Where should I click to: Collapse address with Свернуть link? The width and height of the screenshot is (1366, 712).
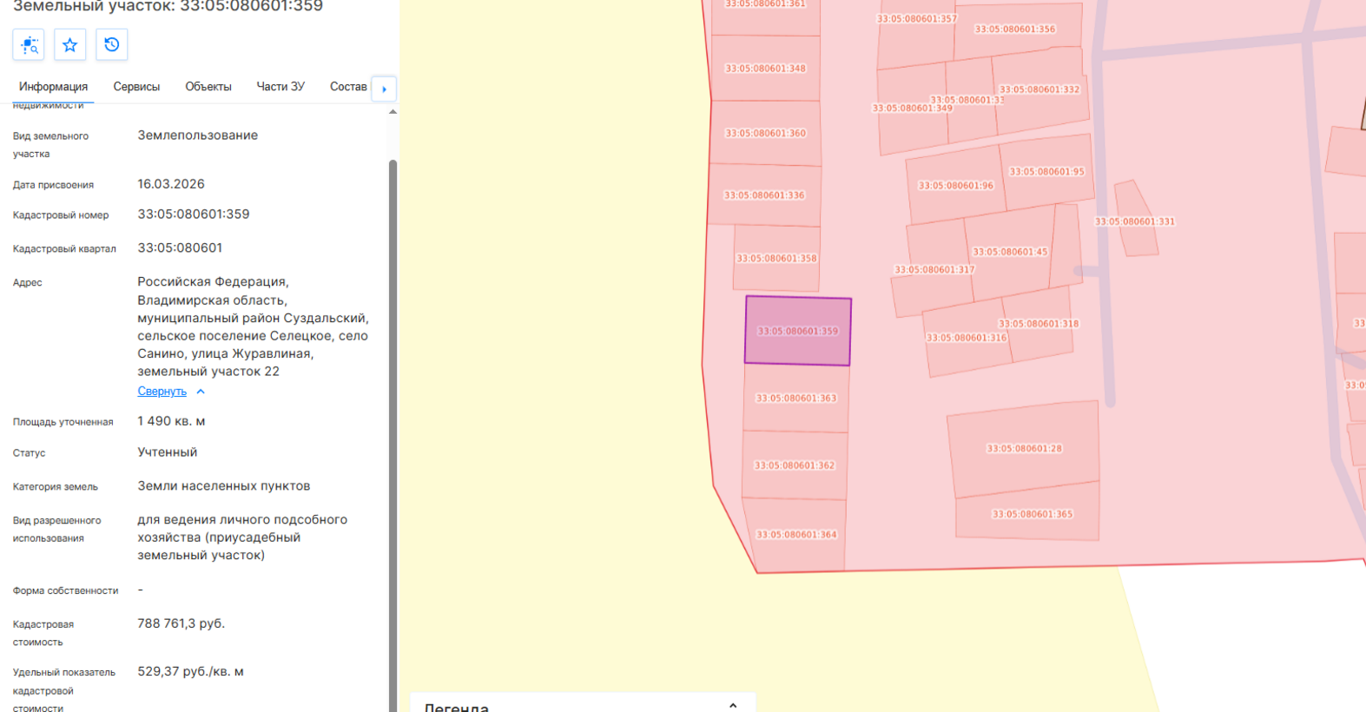(162, 392)
